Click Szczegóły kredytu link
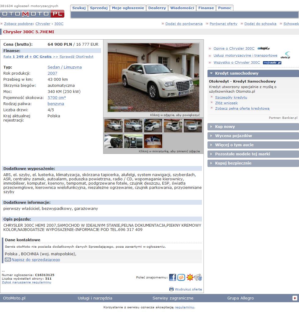The height and width of the screenshot is (315, 299). pyautogui.click(x=231, y=97)
